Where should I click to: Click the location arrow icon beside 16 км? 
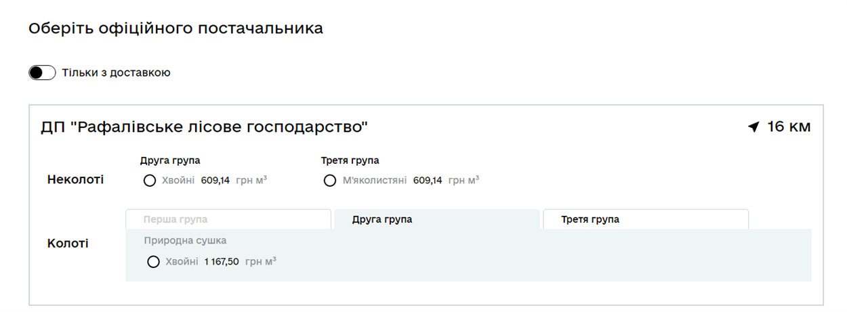tap(753, 127)
